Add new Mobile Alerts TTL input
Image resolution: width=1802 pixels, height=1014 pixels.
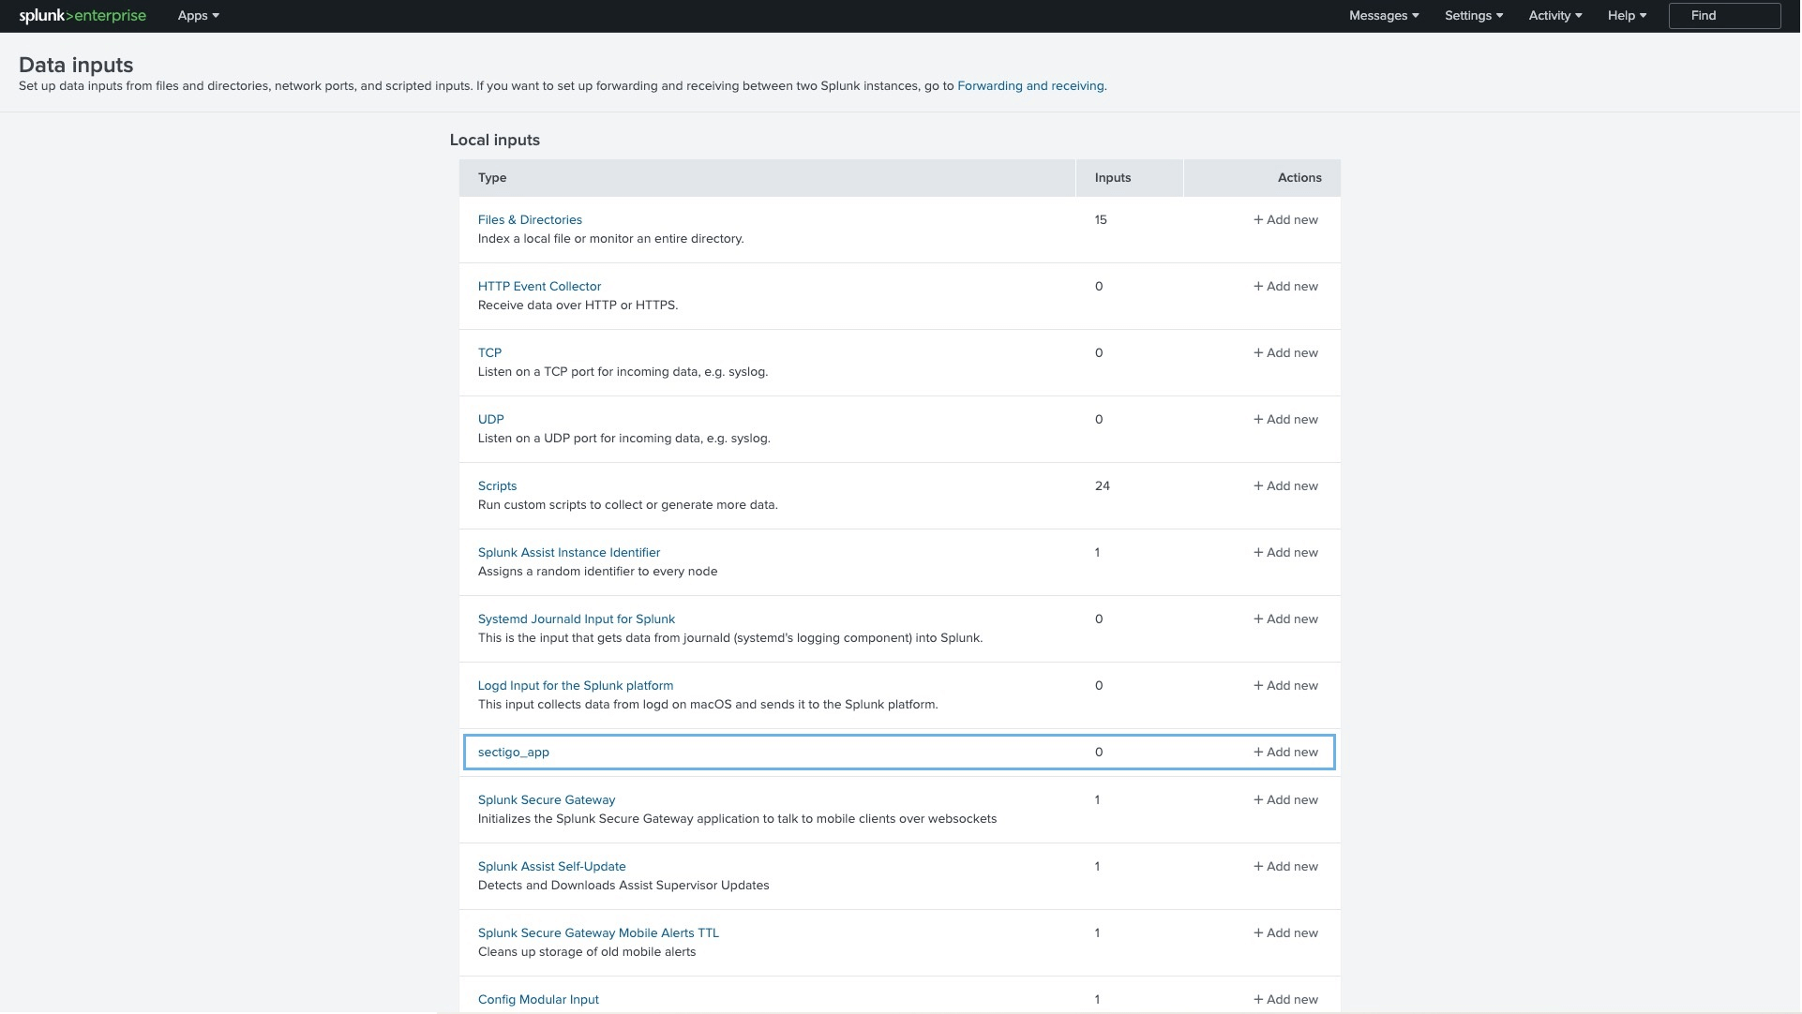click(1285, 933)
